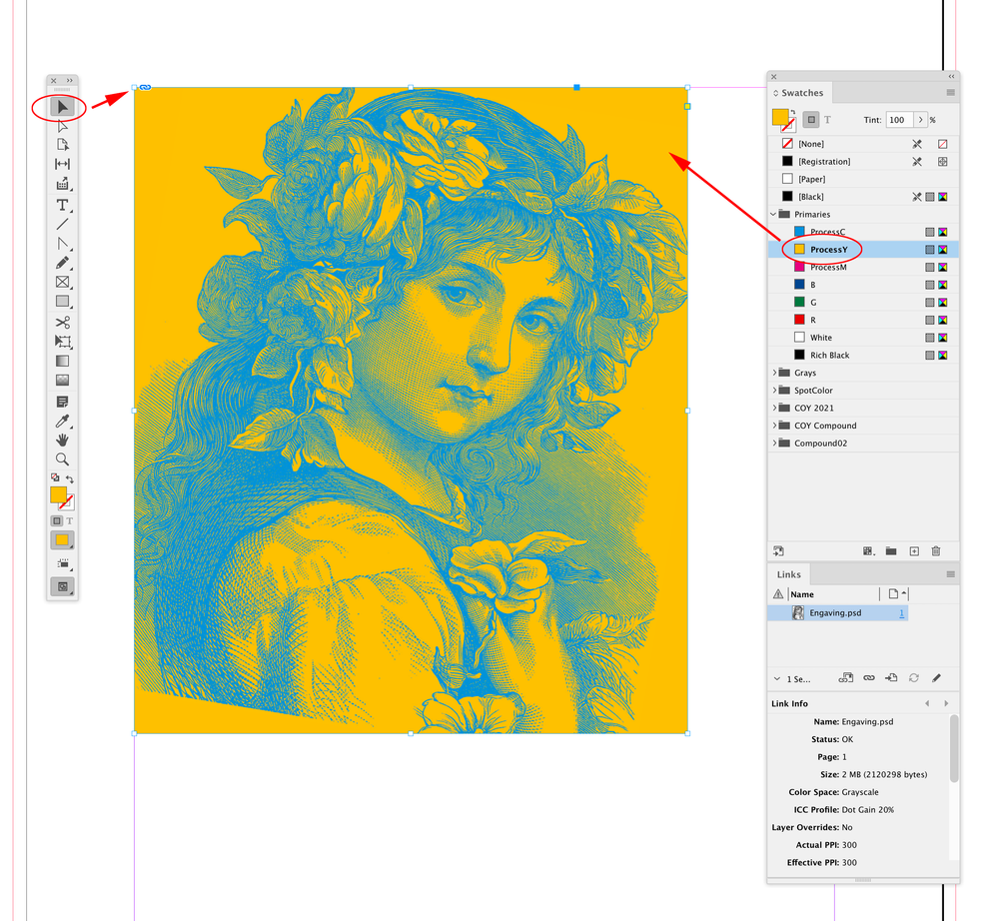This screenshot has width=998, height=921.
Task: Collapse the Primaries swatch group
Action: [x=773, y=214]
